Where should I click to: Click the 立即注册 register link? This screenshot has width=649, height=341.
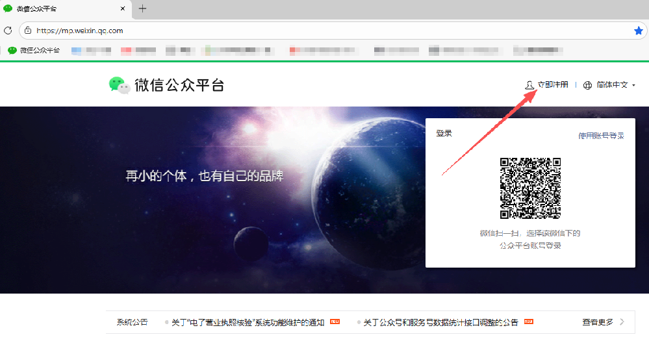(552, 85)
